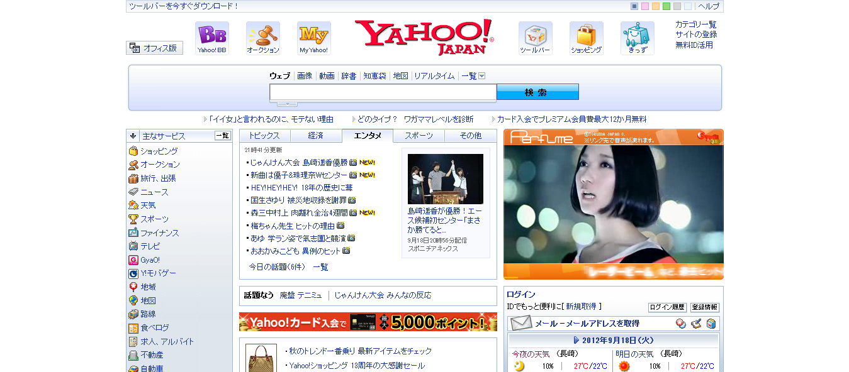Select the 動画 search type
The width and height of the screenshot is (849, 372).
click(x=327, y=76)
